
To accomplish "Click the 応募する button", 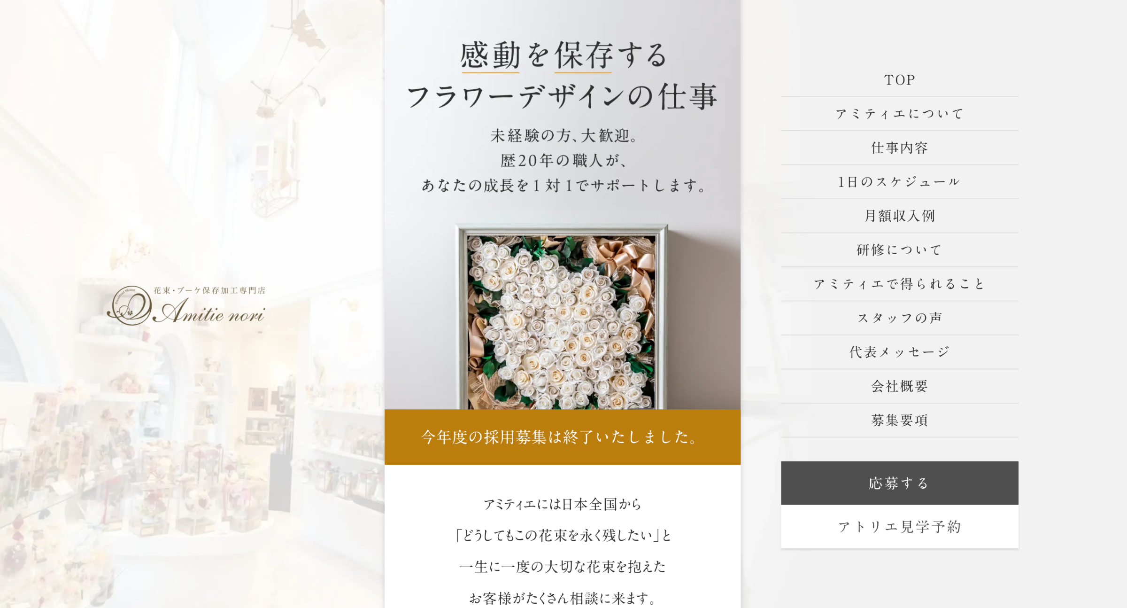I will (899, 483).
